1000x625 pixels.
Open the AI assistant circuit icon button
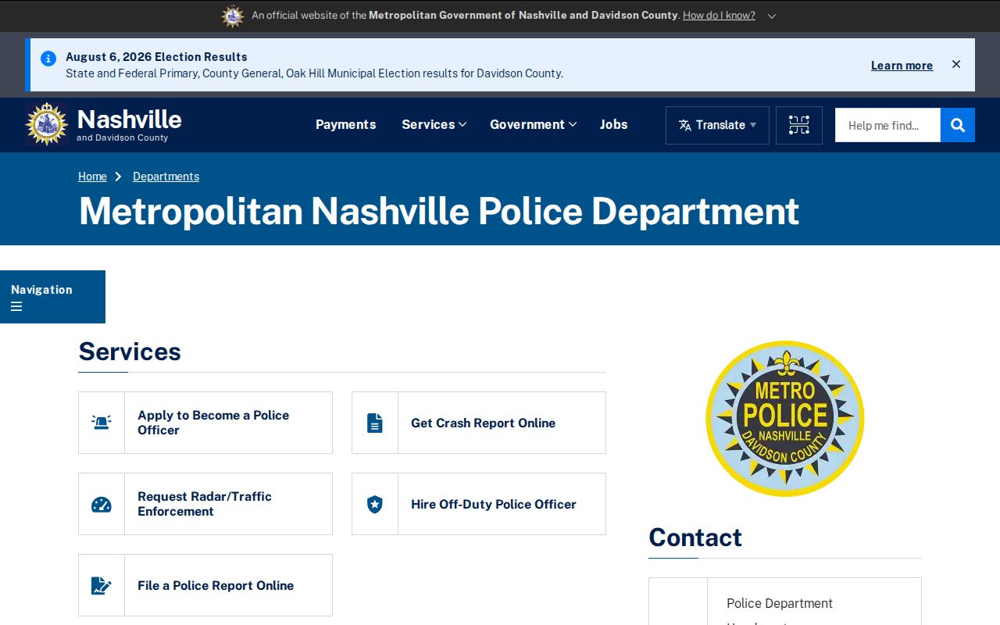click(799, 125)
